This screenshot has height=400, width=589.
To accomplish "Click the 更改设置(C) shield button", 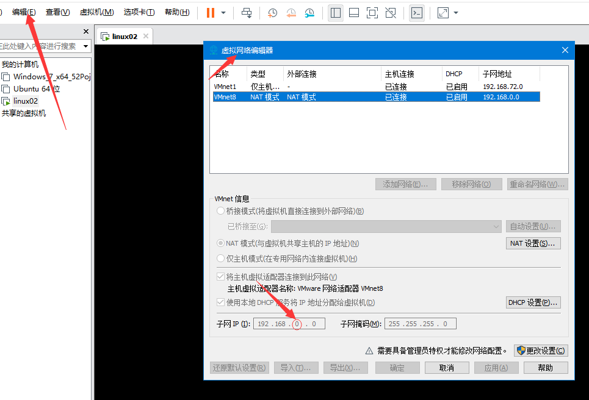I will click(541, 351).
